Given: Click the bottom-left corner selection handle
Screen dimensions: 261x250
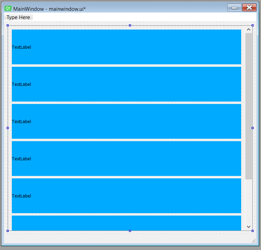Looking at the screenshot, I should pyautogui.click(x=8, y=231).
